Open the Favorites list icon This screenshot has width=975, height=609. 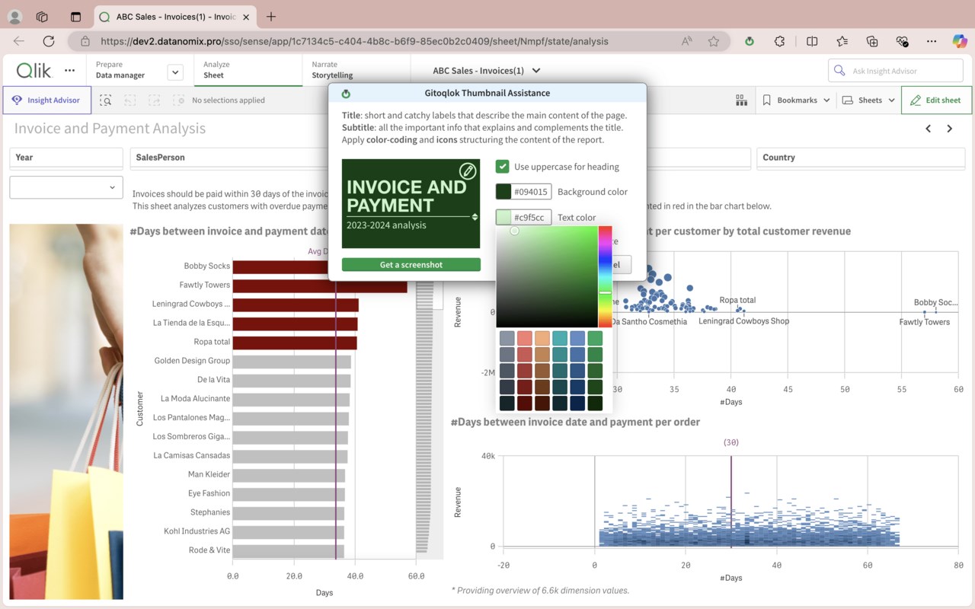tap(842, 41)
